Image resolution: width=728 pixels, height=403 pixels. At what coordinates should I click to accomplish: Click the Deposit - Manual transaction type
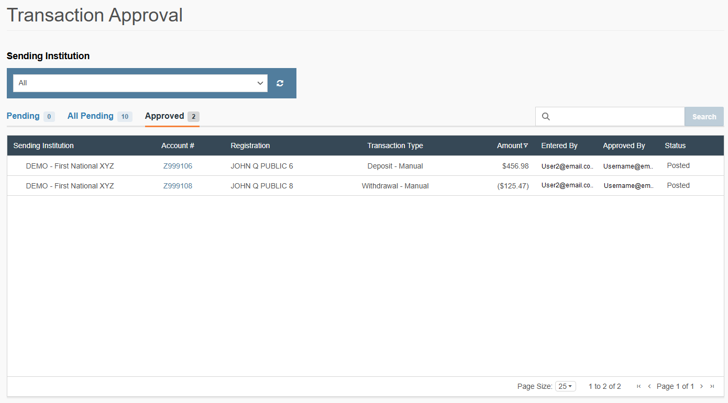(x=395, y=166)
